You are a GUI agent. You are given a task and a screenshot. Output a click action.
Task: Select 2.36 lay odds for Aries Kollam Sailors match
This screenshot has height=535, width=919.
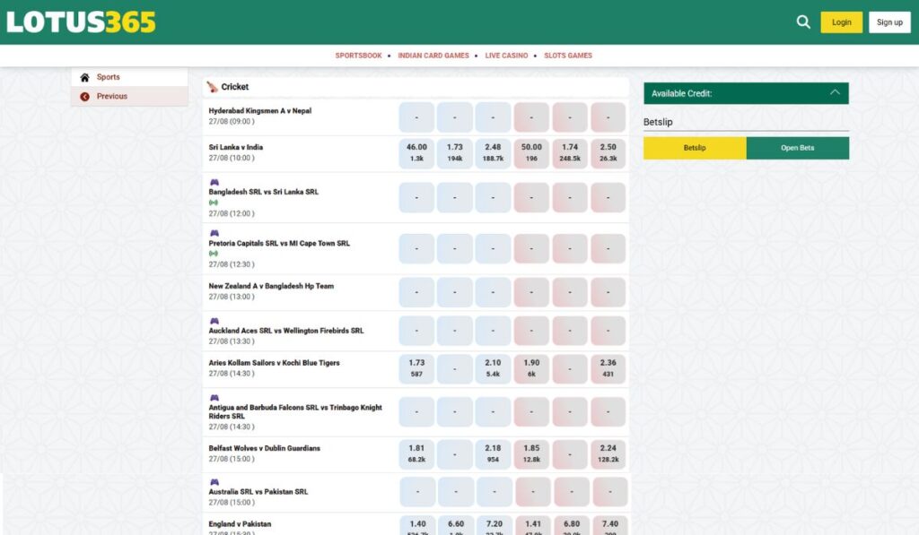click(608, 368)
